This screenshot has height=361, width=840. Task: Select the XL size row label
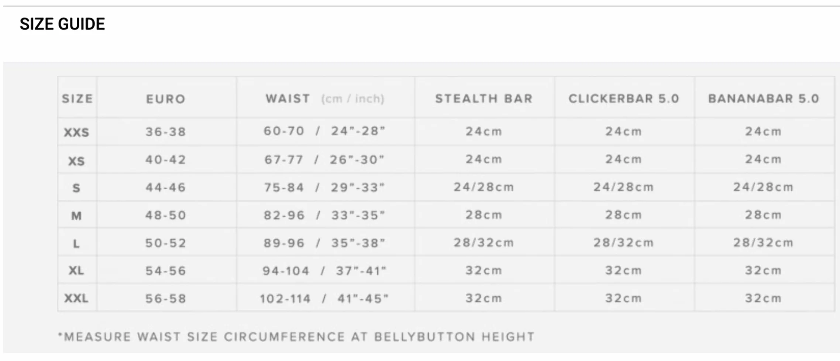pos(76,271)
